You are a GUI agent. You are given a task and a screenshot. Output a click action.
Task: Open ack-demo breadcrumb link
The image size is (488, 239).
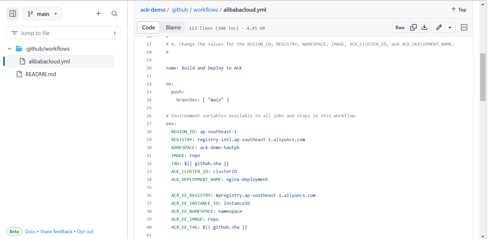tap(152, 10)
